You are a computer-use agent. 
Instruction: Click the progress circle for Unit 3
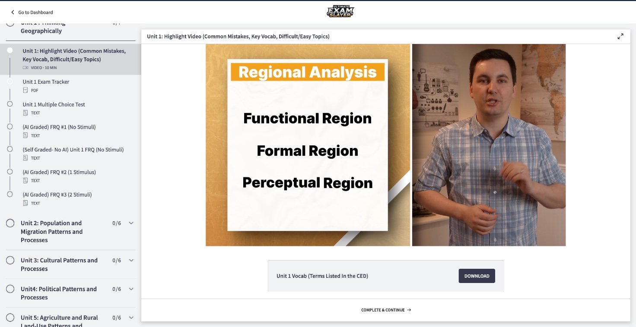10,260
